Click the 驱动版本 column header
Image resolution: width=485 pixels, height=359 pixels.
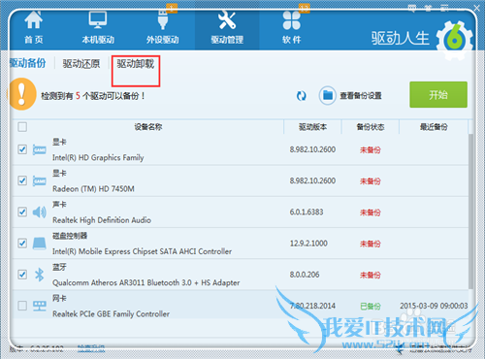(312, 127)
